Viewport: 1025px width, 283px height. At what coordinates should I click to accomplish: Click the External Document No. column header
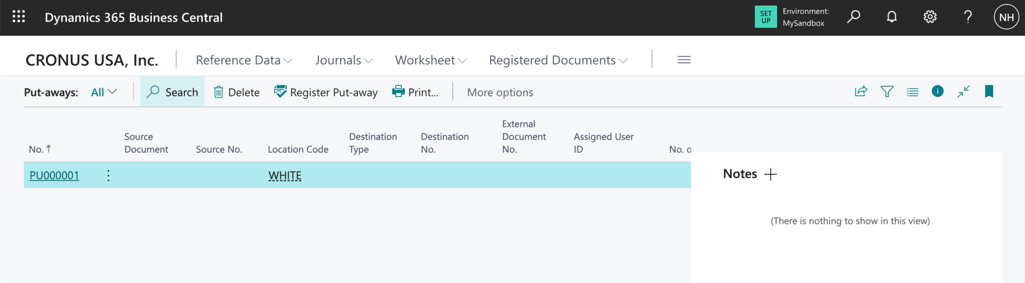pyautogui.click(x=524, y=136)
